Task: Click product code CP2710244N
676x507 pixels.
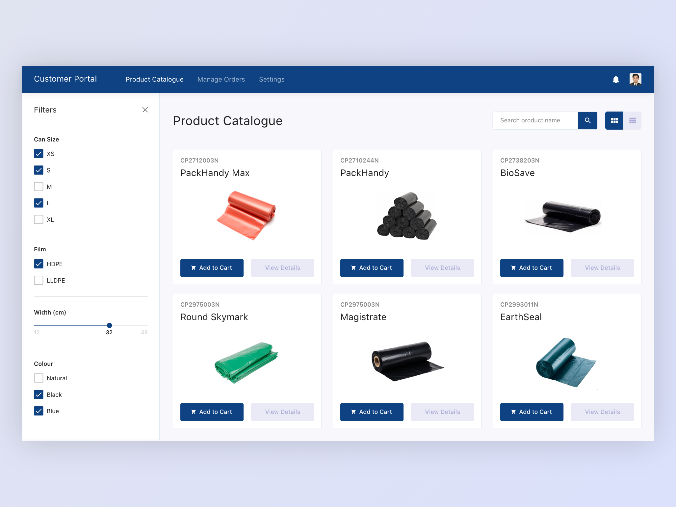Action: [x=359, y=161]
